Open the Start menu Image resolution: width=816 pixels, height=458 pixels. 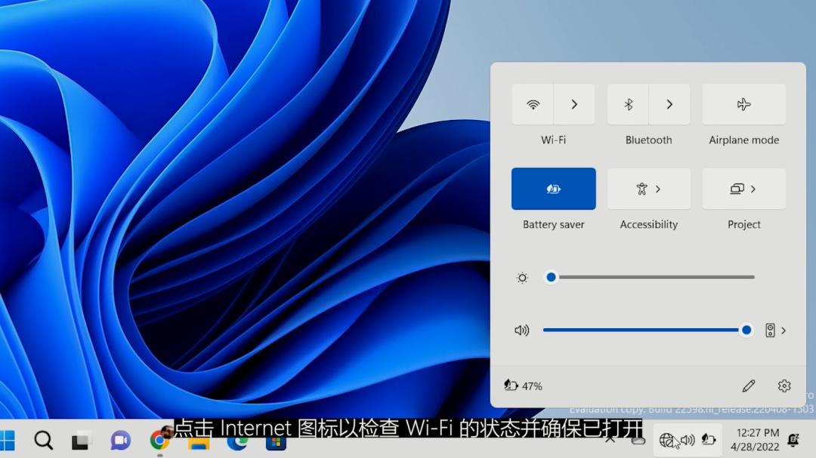pyautogui.click(x=13, y=440)
